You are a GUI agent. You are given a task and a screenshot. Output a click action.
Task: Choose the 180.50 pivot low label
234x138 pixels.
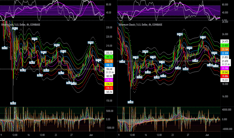[40, 75]
